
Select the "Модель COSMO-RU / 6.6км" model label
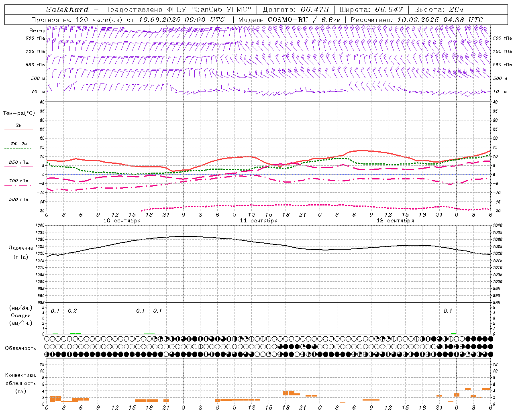tap(290, 20)
